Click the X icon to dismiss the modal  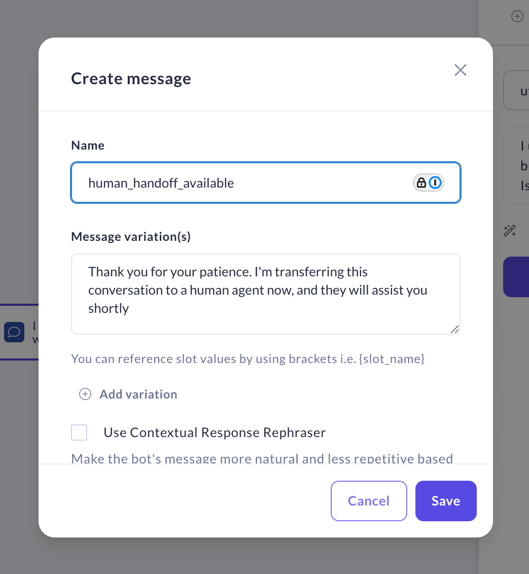tap(460, 70)
